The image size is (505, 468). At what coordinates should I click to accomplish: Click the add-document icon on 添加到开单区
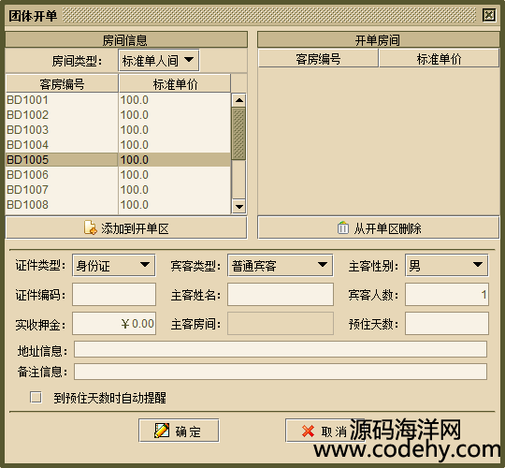[90, 227]
